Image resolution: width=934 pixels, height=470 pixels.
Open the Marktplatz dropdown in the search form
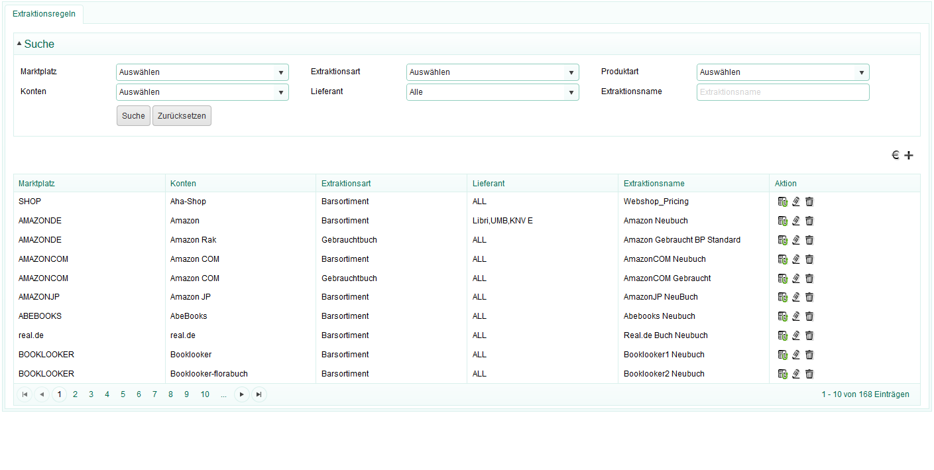click(202, 72)
